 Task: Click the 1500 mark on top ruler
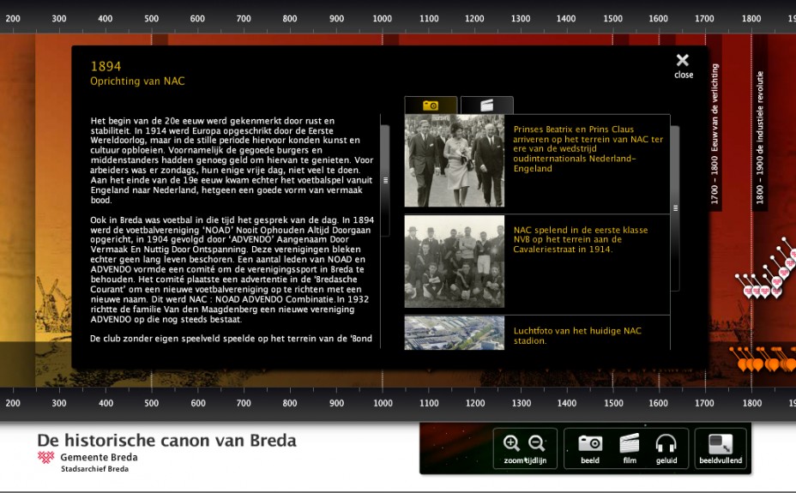(x=612, y=18)
